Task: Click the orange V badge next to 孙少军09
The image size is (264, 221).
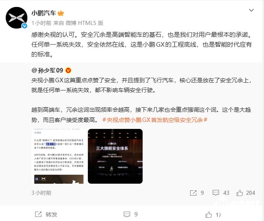Action: pos(68,70)
